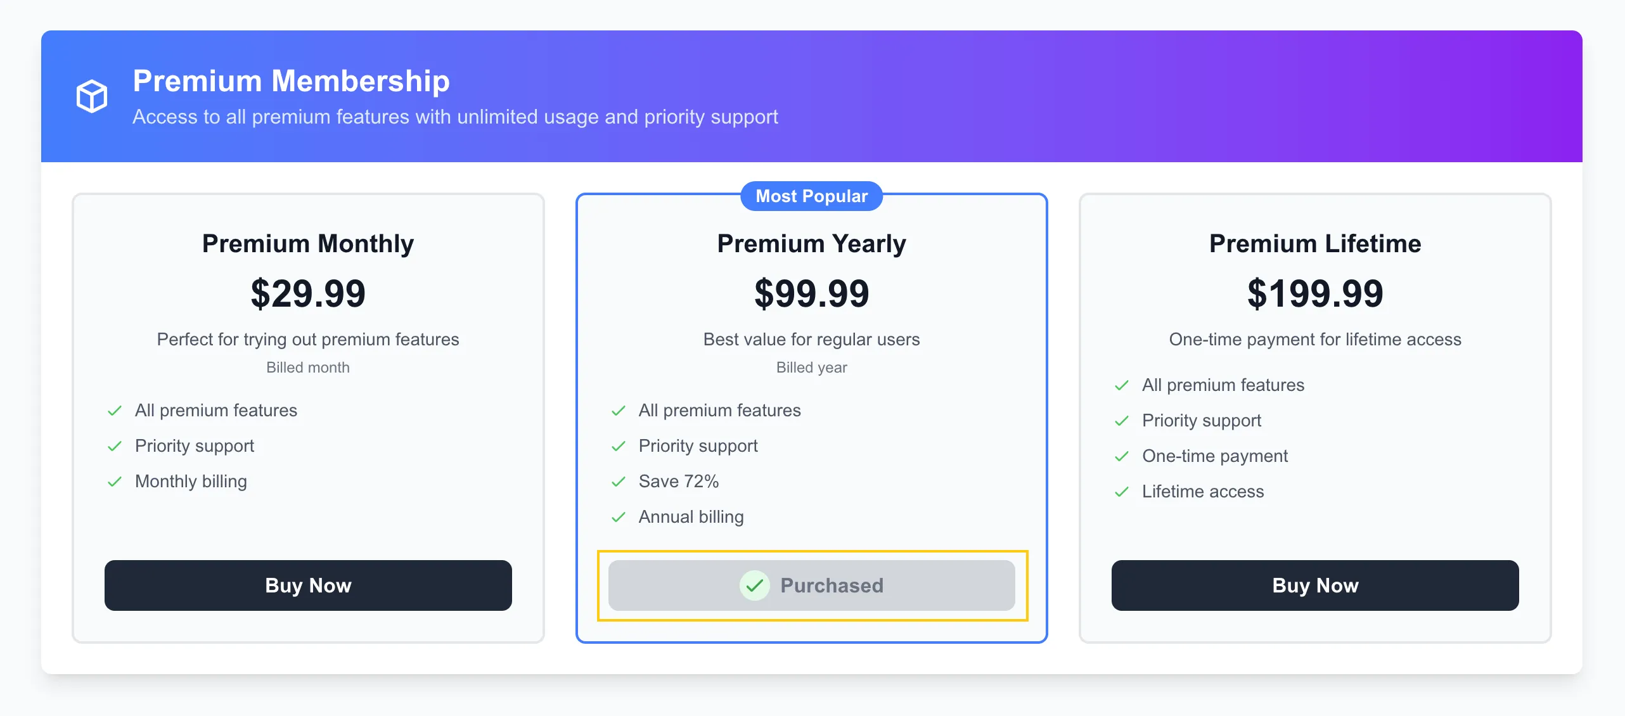
Task: Click the $29.99 monthly price
Action: coord(308,293)
